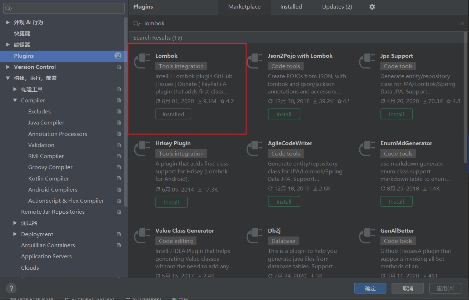Expand the Version Control settings group
Image resolution: width=469 pixels, height=300 pixels.
pyautogui.click(x=8, y=67)
